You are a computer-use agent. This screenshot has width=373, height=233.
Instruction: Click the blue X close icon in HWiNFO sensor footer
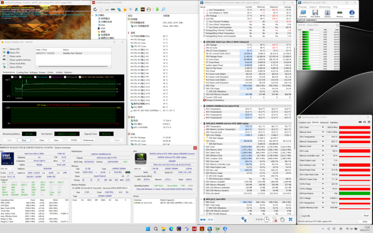290,220
